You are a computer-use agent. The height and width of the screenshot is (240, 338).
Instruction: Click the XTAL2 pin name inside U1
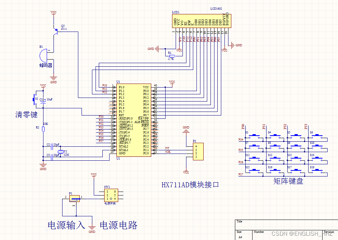124,146
